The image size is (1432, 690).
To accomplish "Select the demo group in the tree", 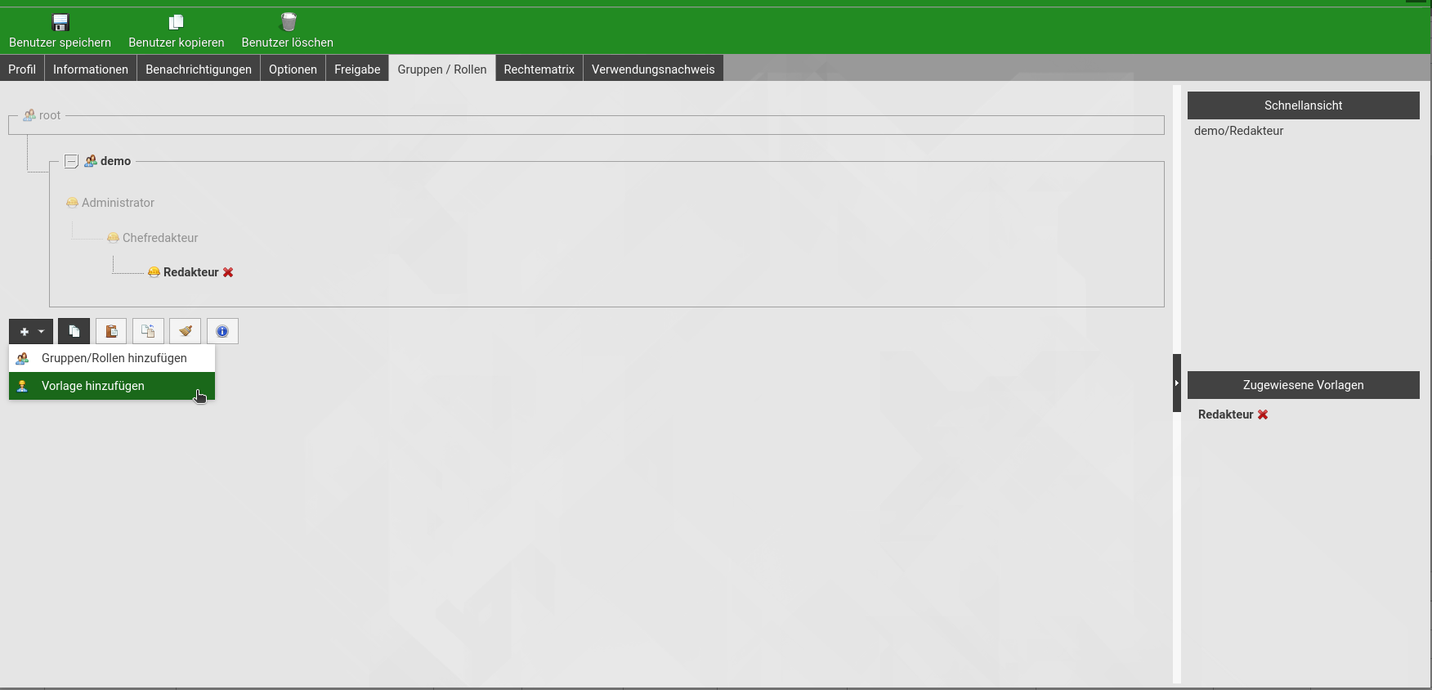I will pos(115,161).
